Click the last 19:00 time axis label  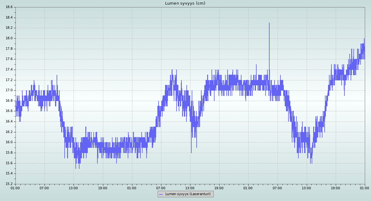[x=335, y=188]
